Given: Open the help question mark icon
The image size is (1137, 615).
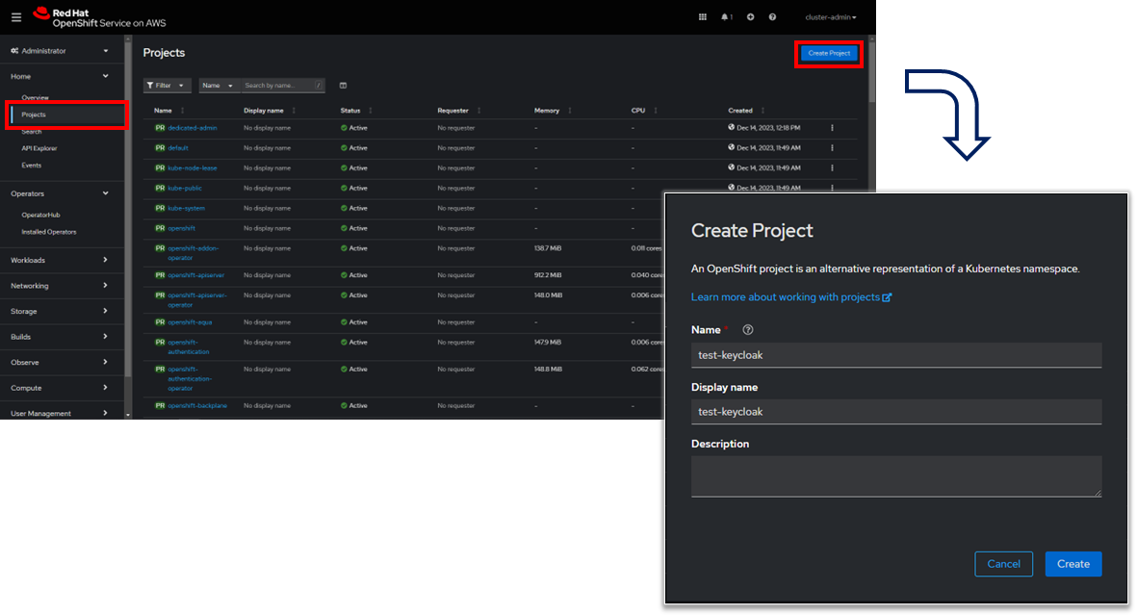Looking at the screenshot, I should tap(772, 16).
